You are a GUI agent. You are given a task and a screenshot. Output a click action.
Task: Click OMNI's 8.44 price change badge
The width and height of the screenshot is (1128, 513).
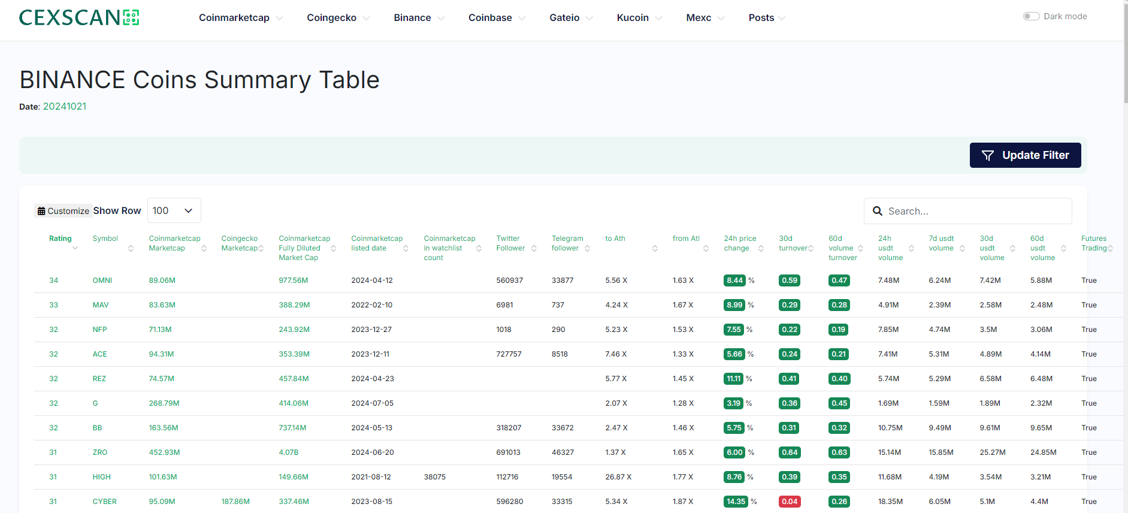pos(734,280)
